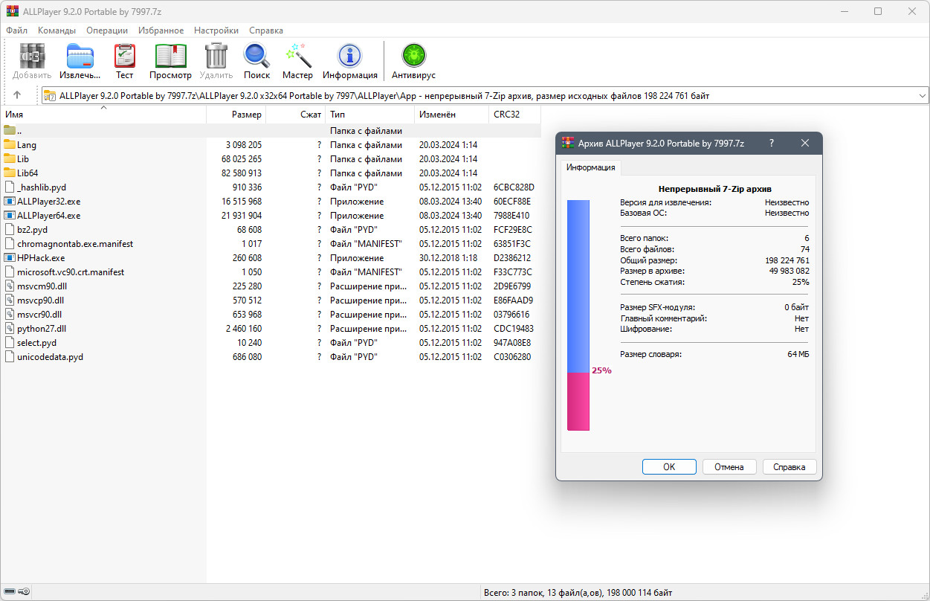The width and height of the screenshot is (930, 601).
Task: Click the parent folder ".." icon
Action: [10, 131]
